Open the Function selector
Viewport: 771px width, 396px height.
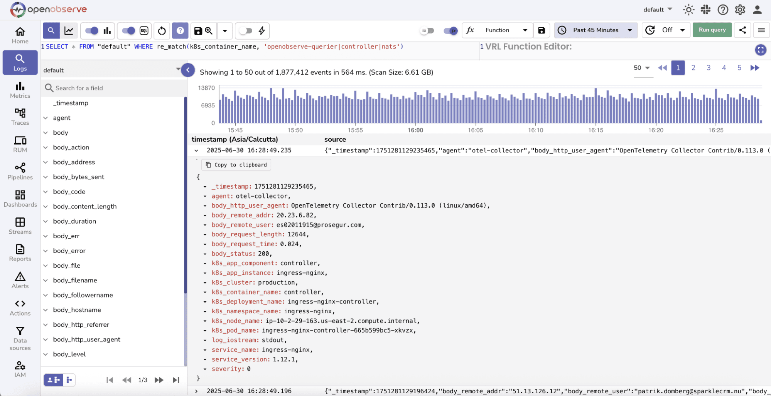tap(497, 30)
